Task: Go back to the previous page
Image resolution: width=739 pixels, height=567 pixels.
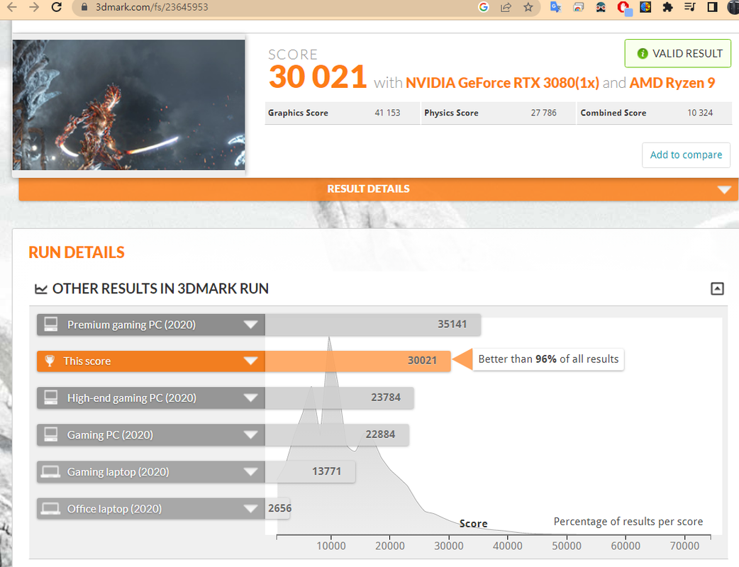Action: click(12, 7)
